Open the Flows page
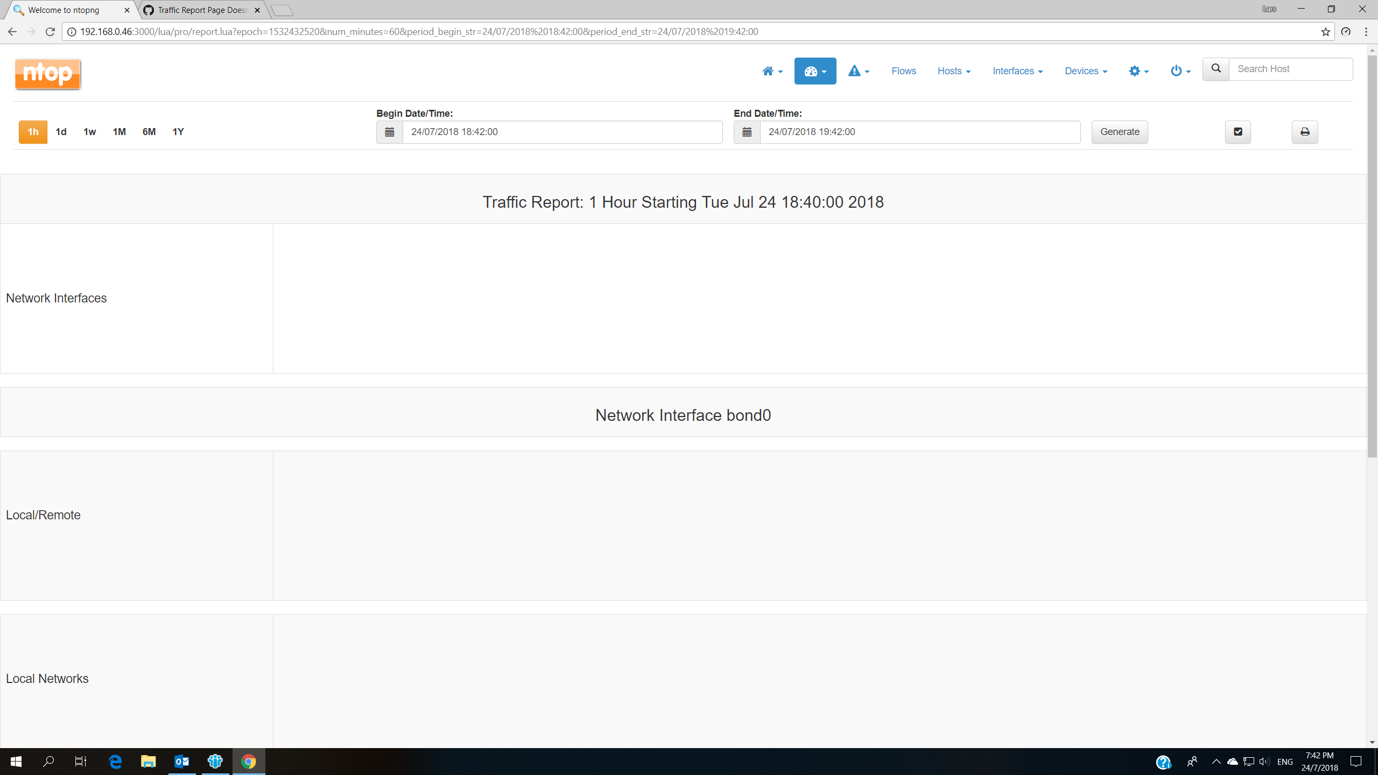 (x=903, y=71)
